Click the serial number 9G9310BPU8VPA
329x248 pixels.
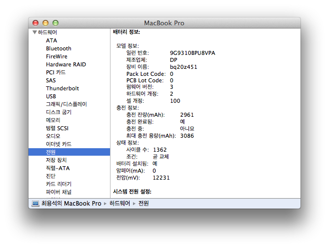tap(192, 53)
